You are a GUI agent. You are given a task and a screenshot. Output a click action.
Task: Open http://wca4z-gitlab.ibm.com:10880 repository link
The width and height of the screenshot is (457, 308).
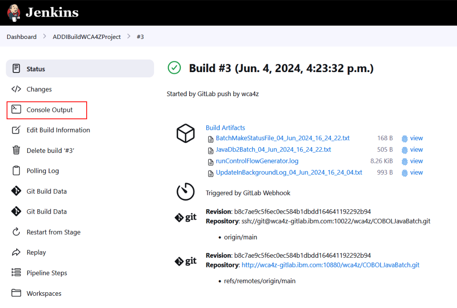pyautogui.click(x=330, y=265)
